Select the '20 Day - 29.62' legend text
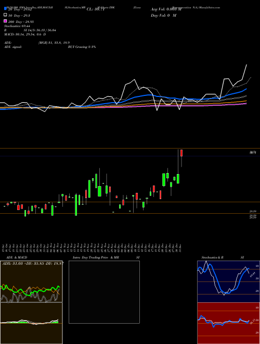Viewport: 260px width, 344px height. point(20,9)
